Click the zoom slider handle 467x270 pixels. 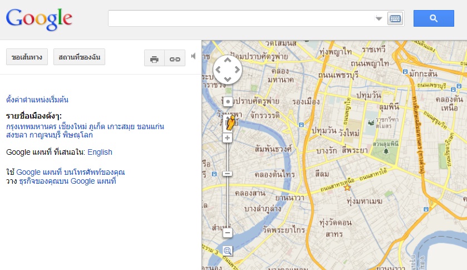[227, 174]
